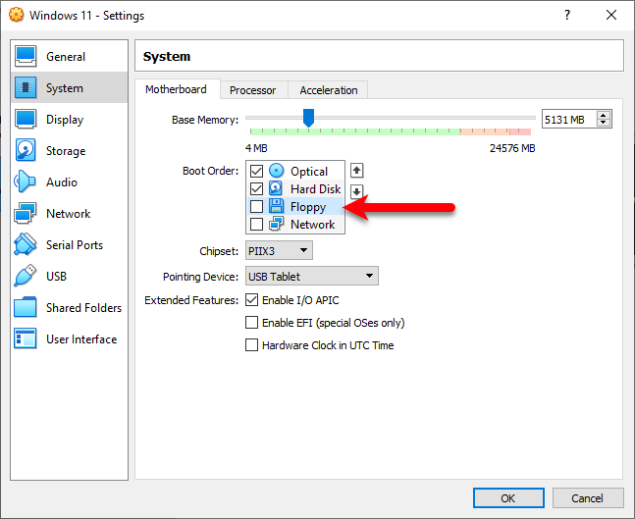Switch to the Processor tab

pos(252,90)
